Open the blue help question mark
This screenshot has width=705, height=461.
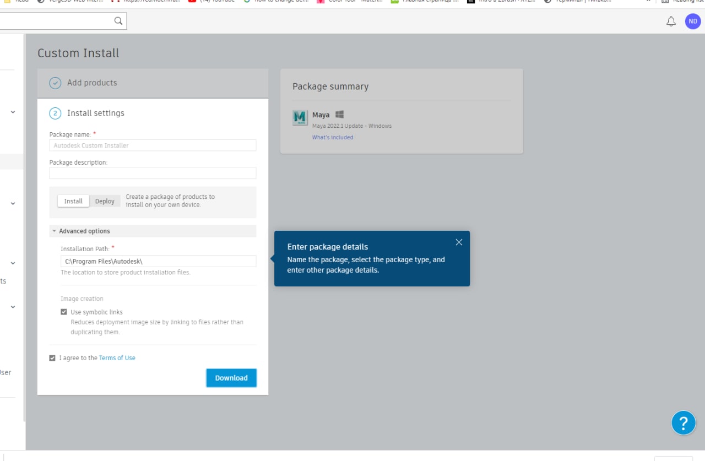(x=684, y=423)
